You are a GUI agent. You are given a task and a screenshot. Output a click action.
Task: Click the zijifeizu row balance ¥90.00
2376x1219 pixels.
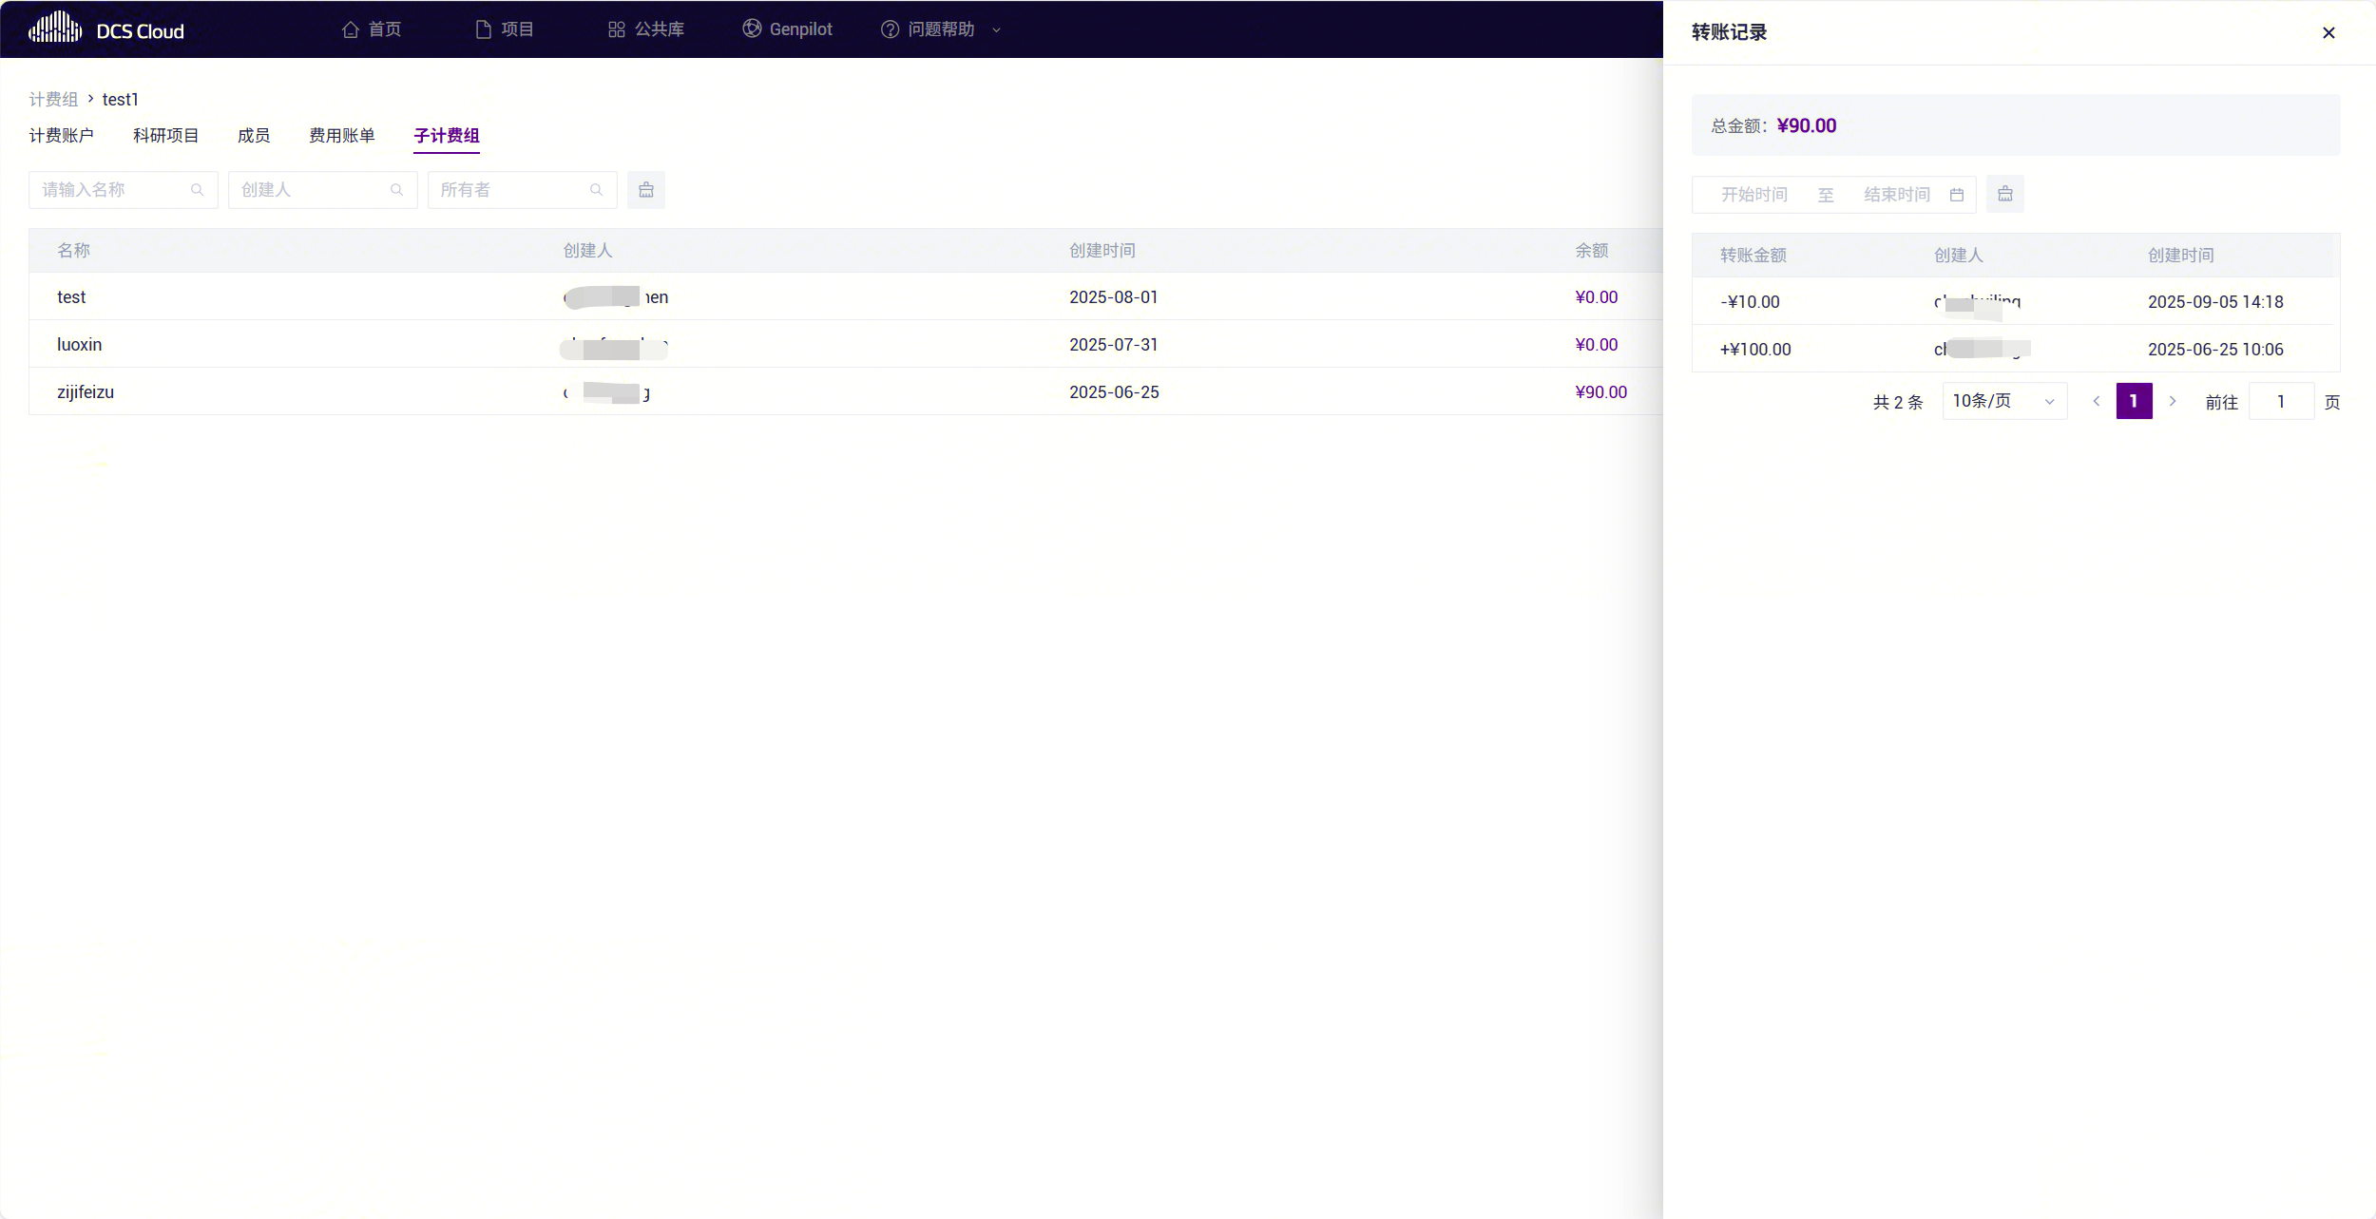point(1600,392)
